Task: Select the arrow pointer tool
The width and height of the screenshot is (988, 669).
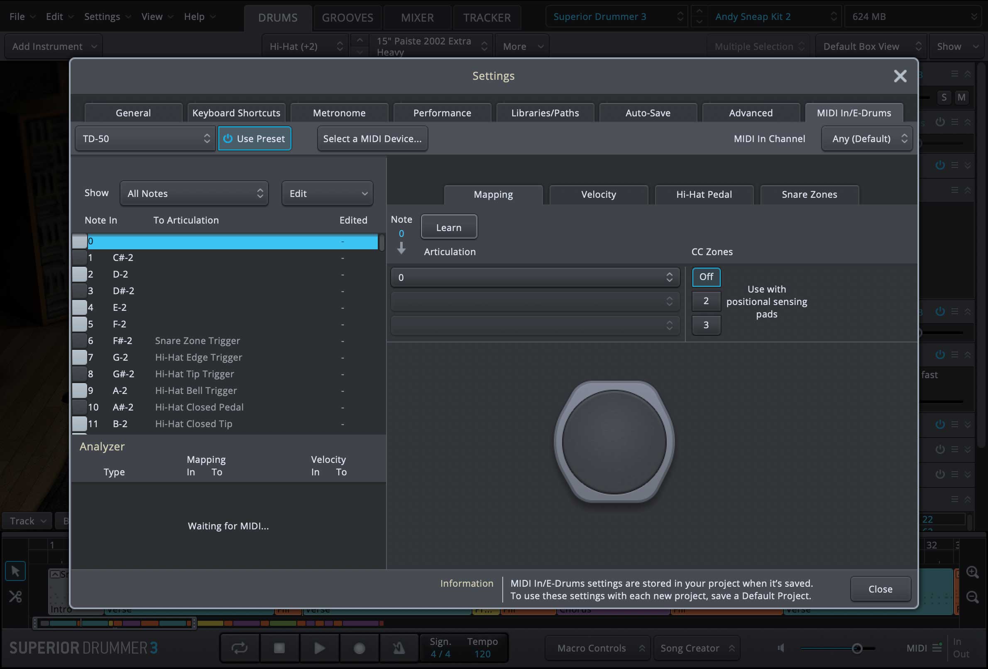Action: pos(15,571)
